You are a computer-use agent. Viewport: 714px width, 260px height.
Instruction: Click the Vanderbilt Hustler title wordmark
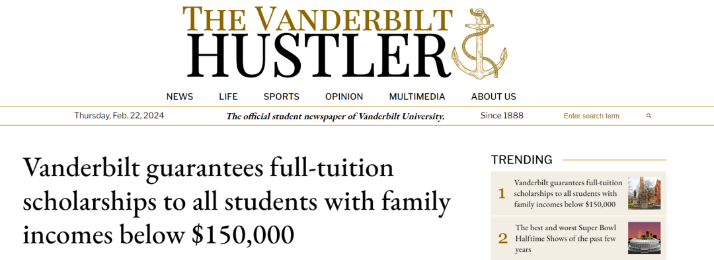coord(317,42)
